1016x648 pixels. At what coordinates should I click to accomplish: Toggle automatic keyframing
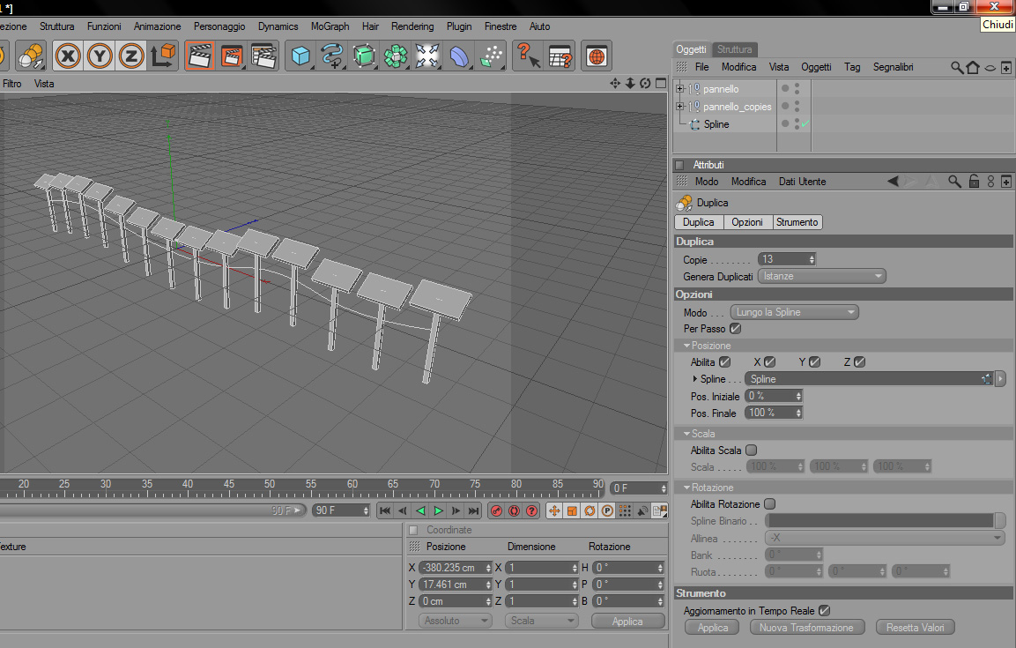[514, 510]
